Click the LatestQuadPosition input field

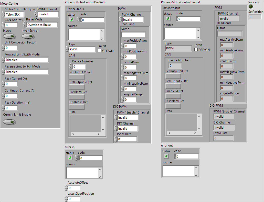click(x=74, y=199)
